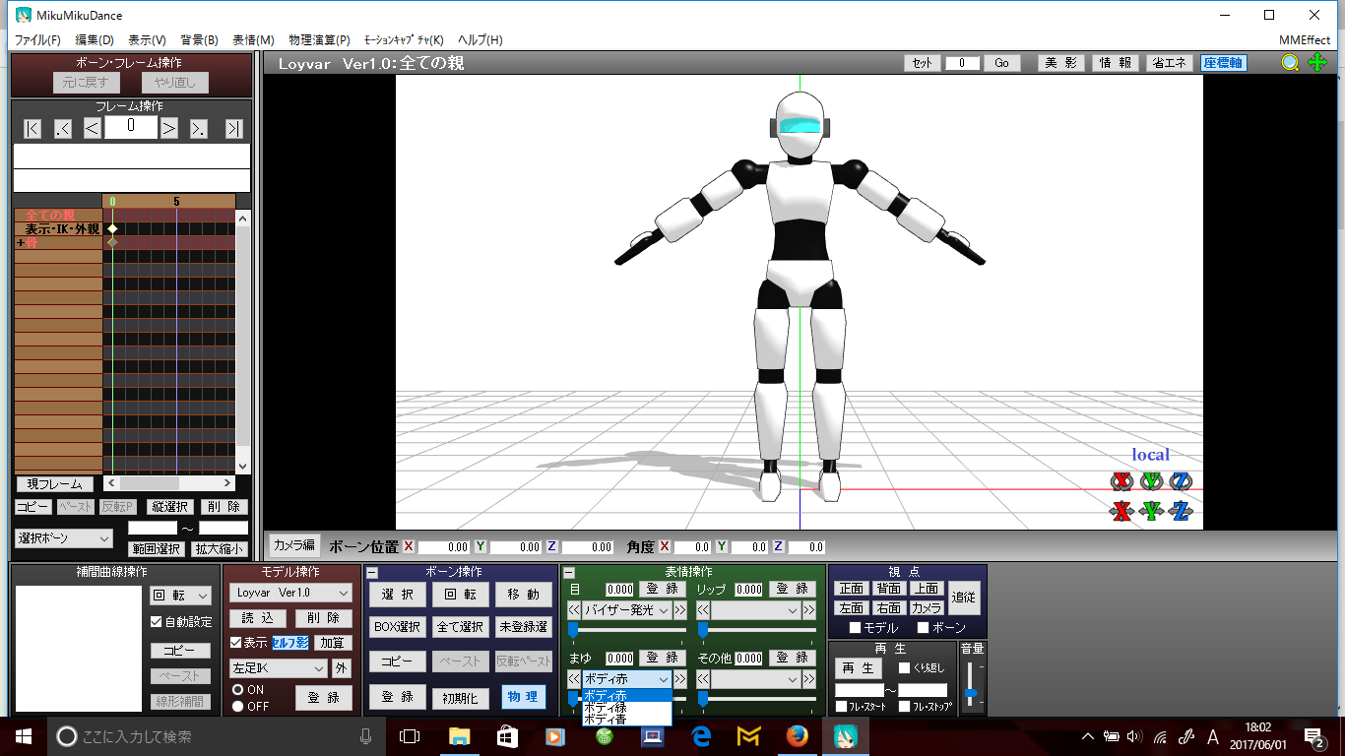This screenshot has height=756, width=1345.
Task: Open Microsoft Edge from the taskbar
Action: (700, 736)
